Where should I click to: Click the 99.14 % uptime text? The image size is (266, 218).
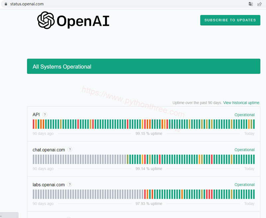149,169
